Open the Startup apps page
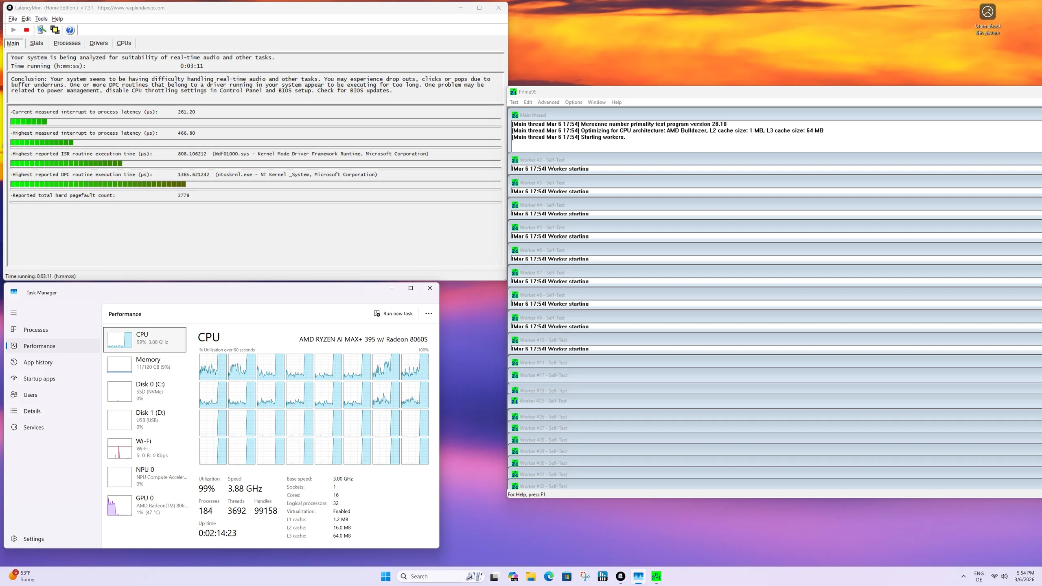 coord(39,378)
